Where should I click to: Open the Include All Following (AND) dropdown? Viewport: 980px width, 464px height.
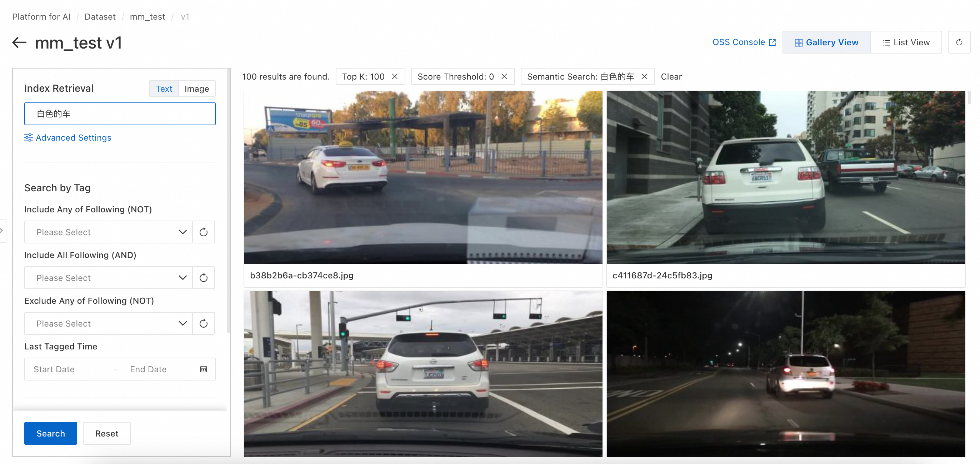109,278
